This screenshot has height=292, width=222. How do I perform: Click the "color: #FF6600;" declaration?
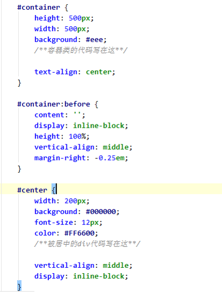[x=66, y=233]
